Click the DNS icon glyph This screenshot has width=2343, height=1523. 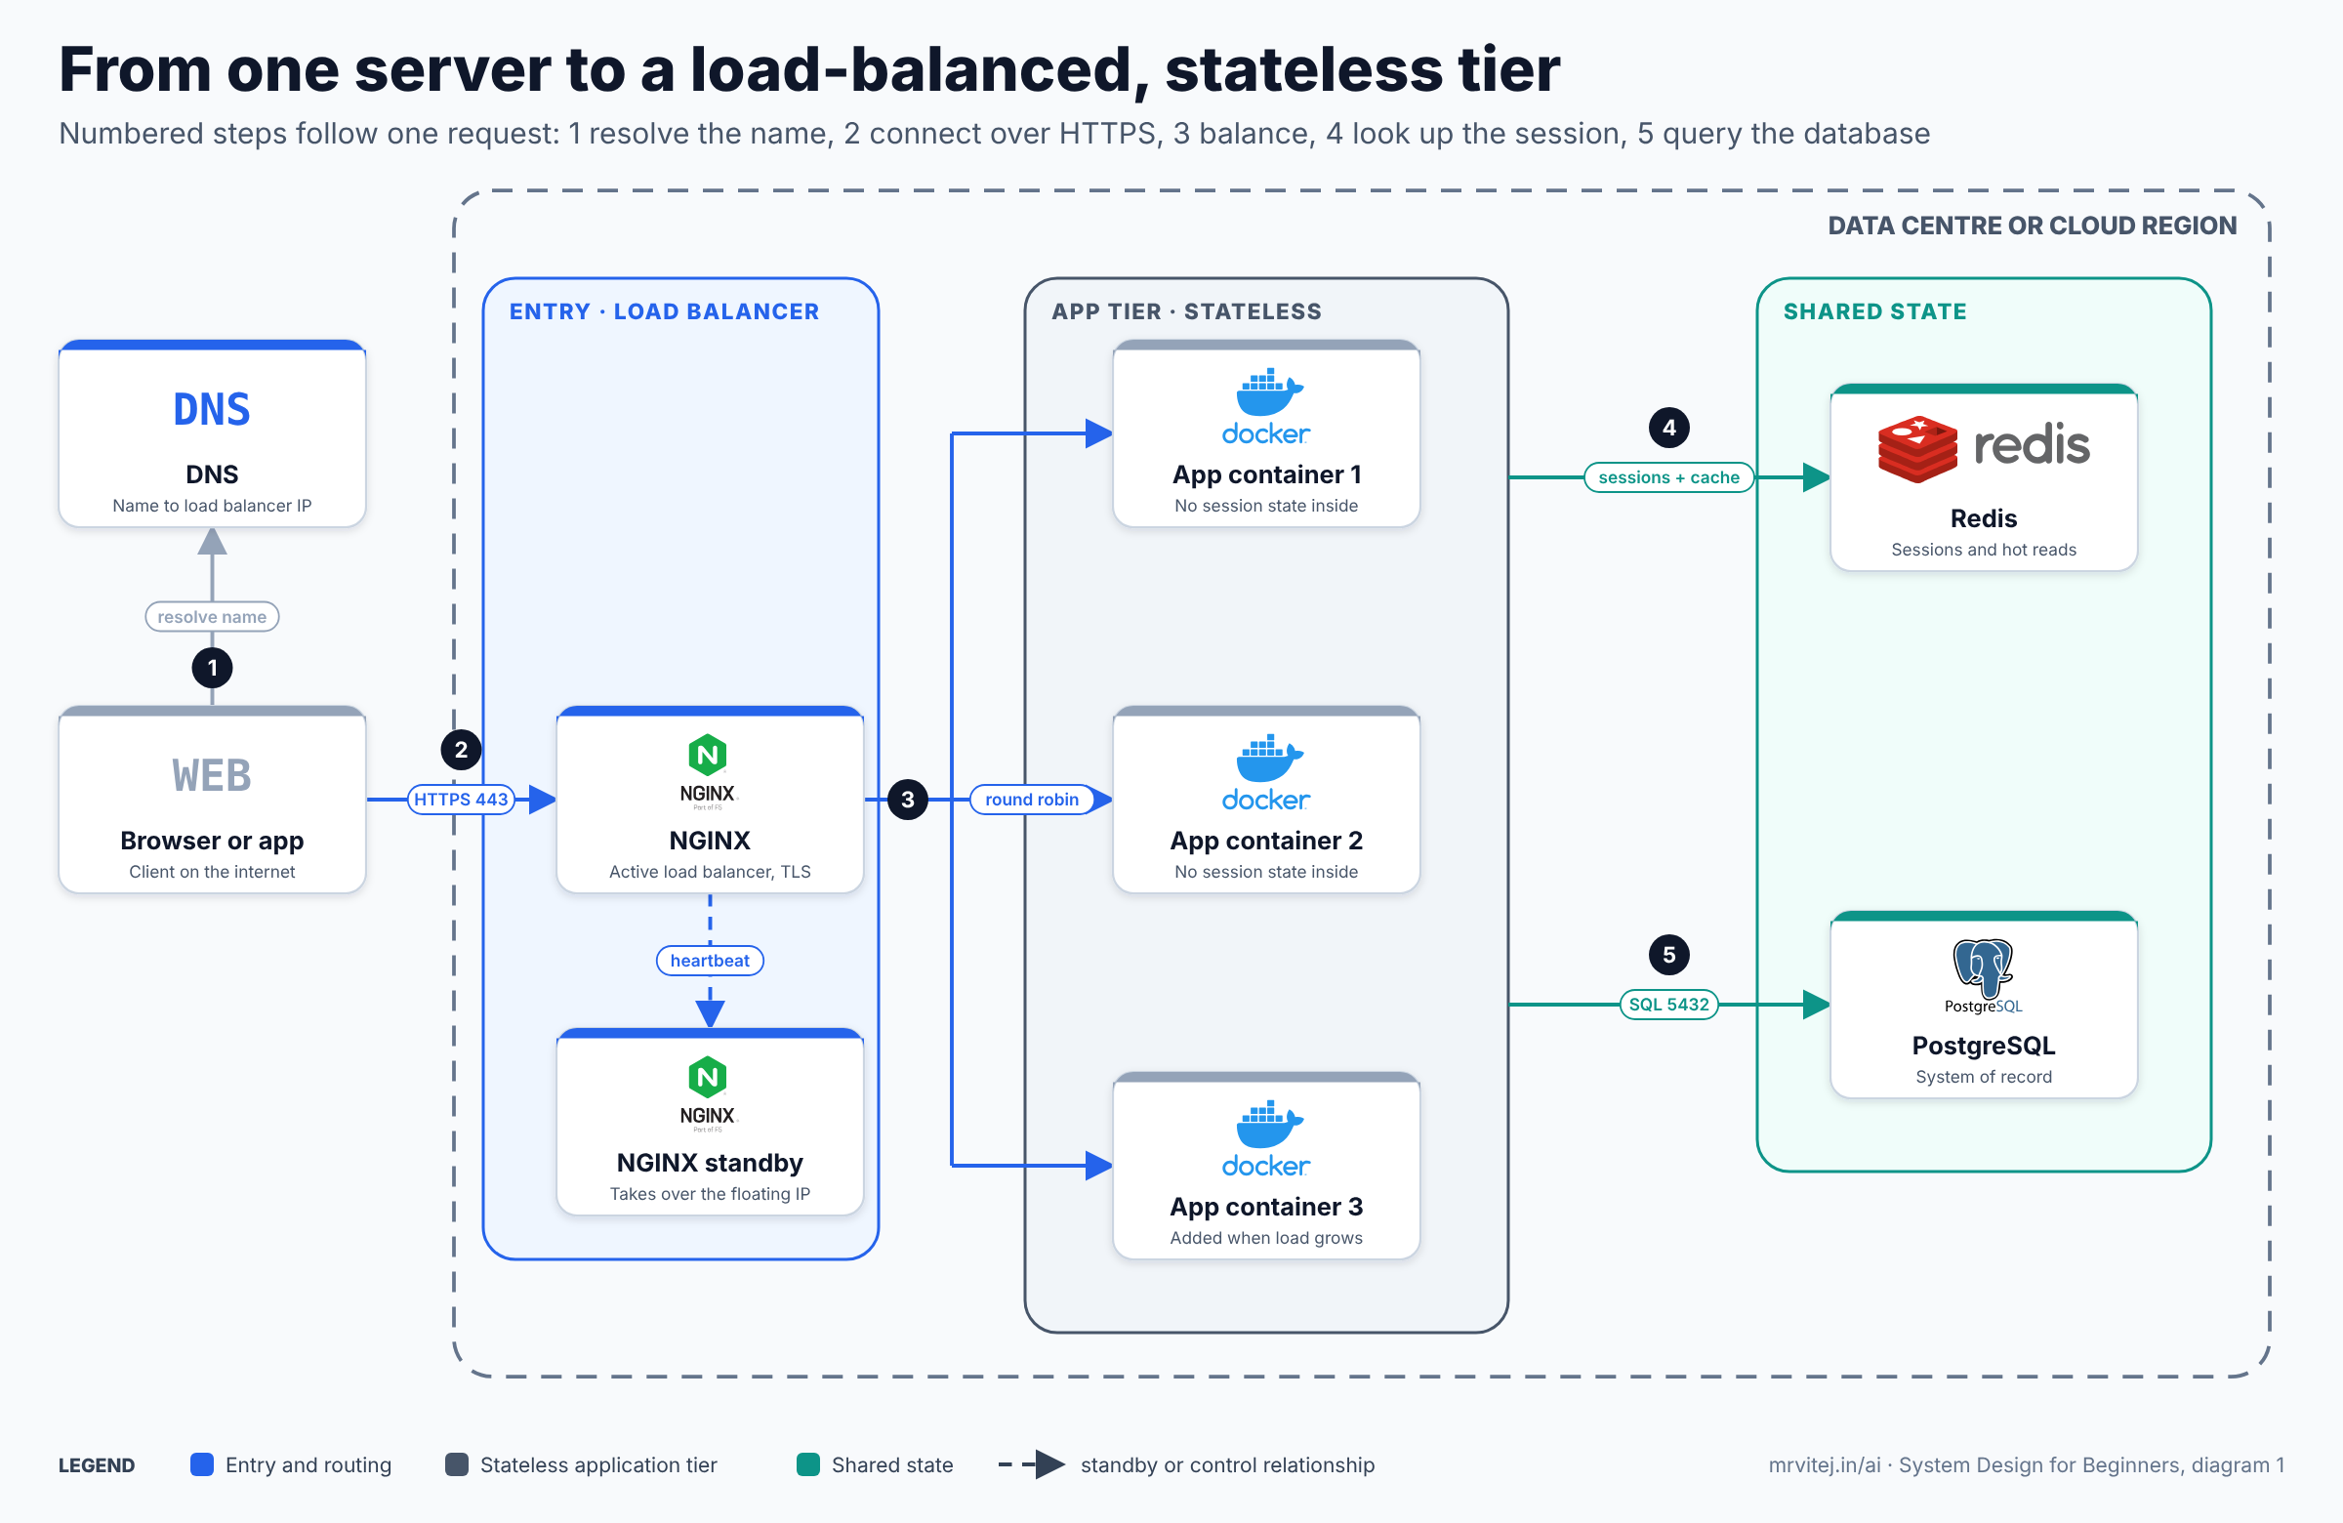pos(212,409)
